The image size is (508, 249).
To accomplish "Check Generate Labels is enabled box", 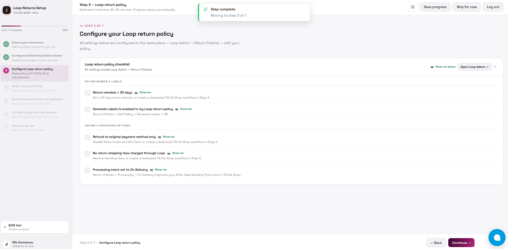I will 87,110.
